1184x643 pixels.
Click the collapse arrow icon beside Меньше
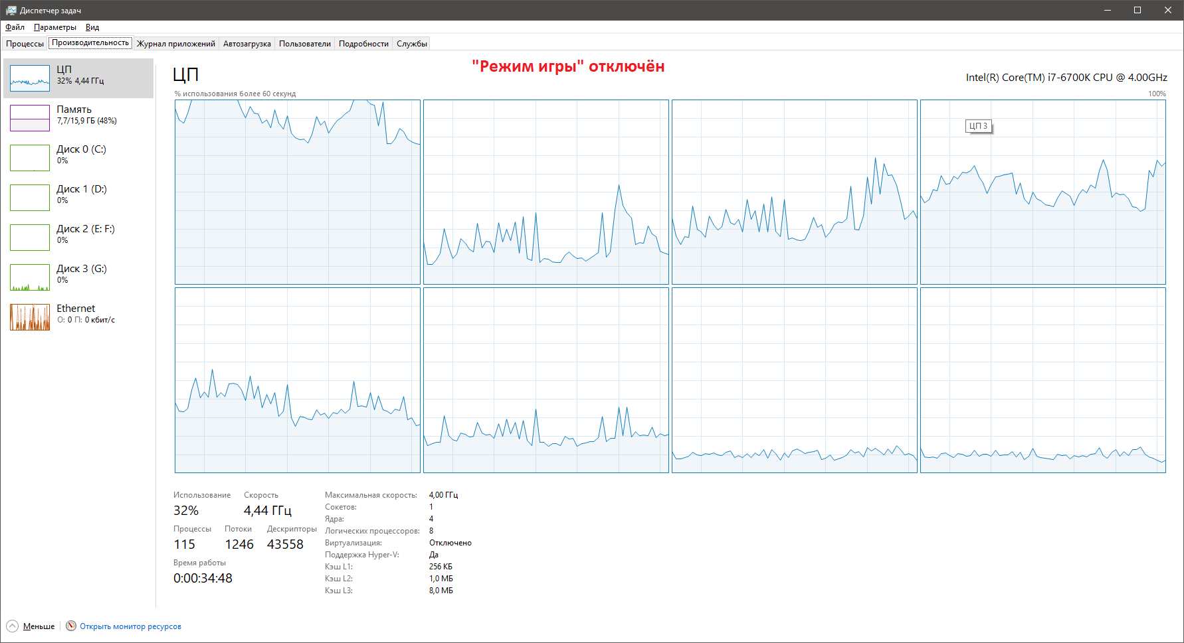click(13, 626)
